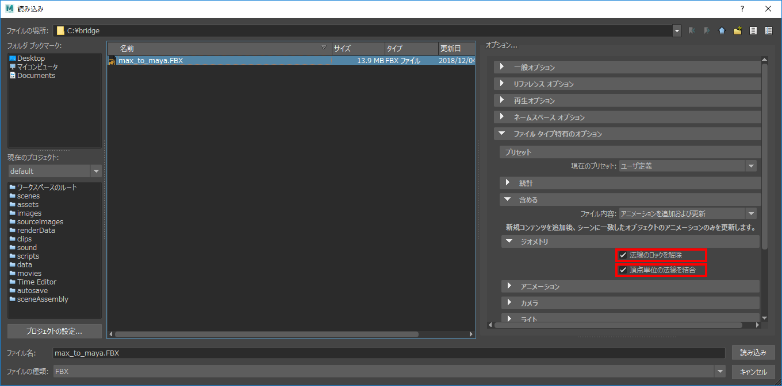Go up to the parent directory

(x=722, y=31)
